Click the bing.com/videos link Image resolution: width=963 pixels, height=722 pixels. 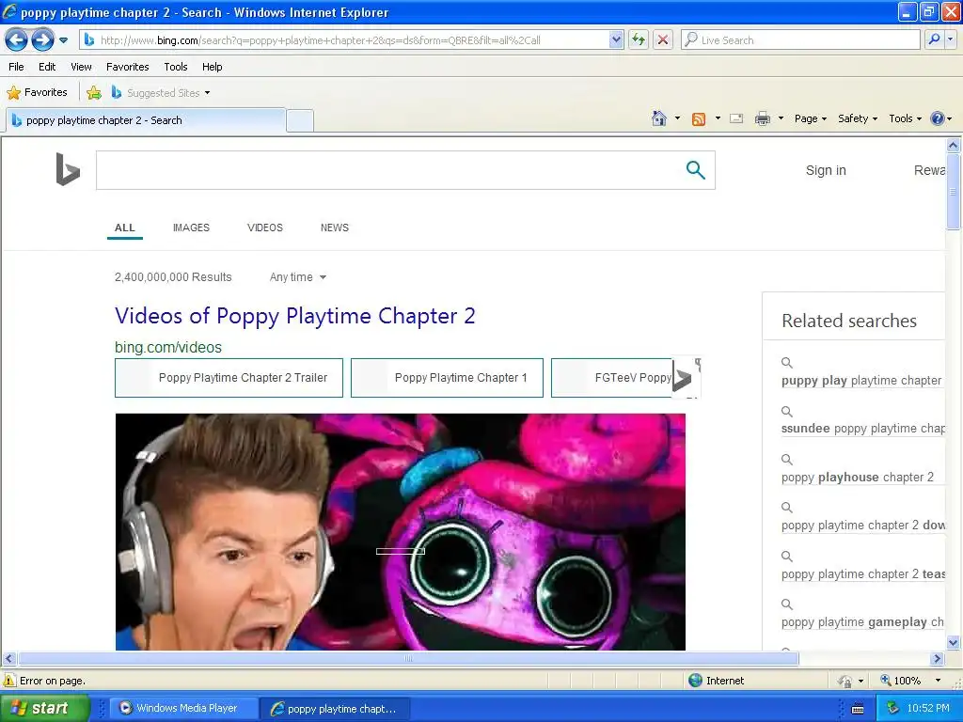point(167,347)
